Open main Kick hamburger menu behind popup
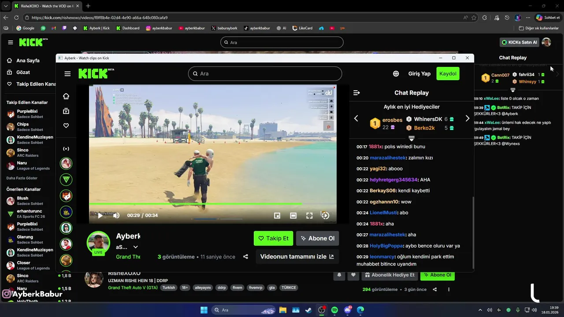The width and height of the screenshot is (564, 317). coord(10,42)
